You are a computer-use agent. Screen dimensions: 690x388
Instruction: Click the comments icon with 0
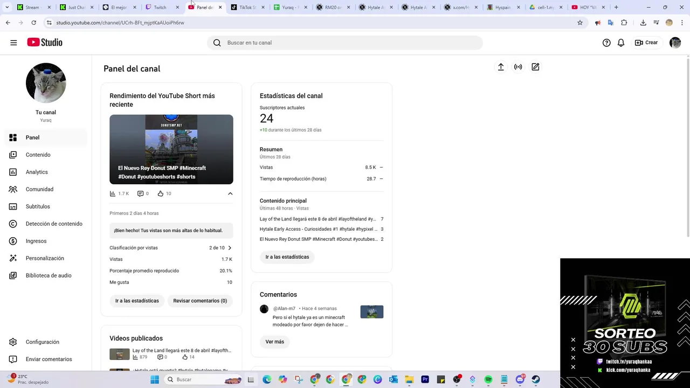coord(141,193)
